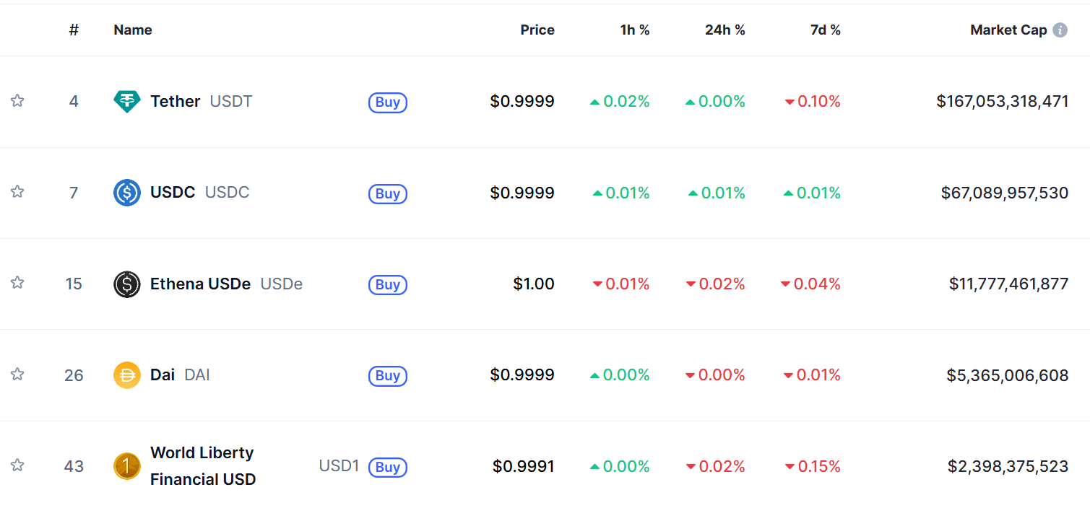Star Tether to add to watchlist
This screenshot has height=508, width=1090.
(x=17, y=101)
